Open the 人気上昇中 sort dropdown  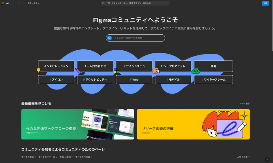(243, 157)
